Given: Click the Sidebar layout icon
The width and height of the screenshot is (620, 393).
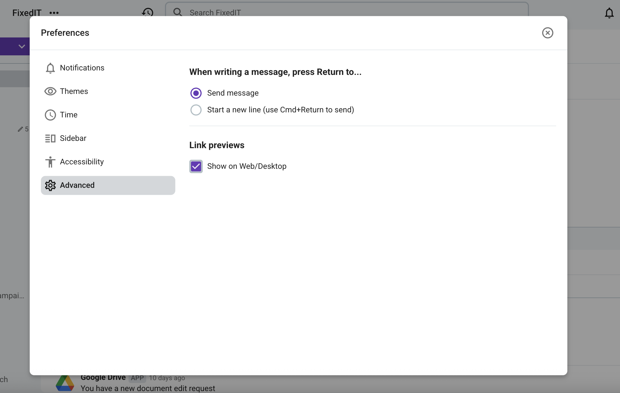Looking at the screenshot, I should click(50, 138).
